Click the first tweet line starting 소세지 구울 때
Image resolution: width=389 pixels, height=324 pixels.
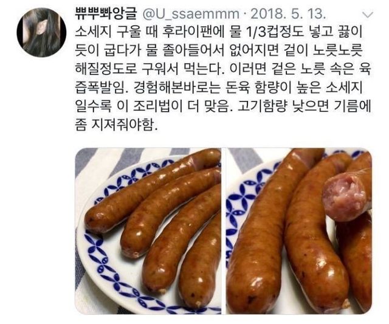click(x=219, y=33)
